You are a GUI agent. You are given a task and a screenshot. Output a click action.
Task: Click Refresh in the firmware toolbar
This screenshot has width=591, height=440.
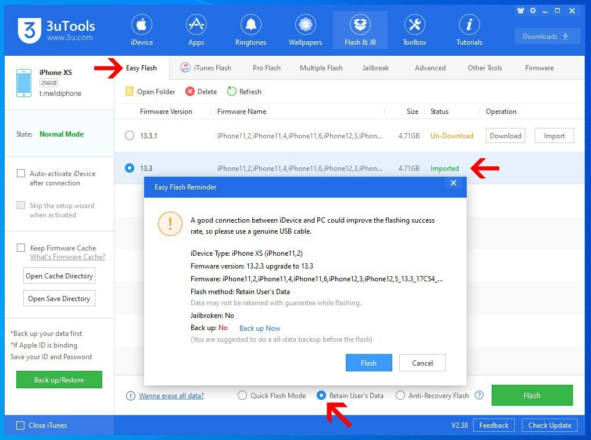(244, 92)
